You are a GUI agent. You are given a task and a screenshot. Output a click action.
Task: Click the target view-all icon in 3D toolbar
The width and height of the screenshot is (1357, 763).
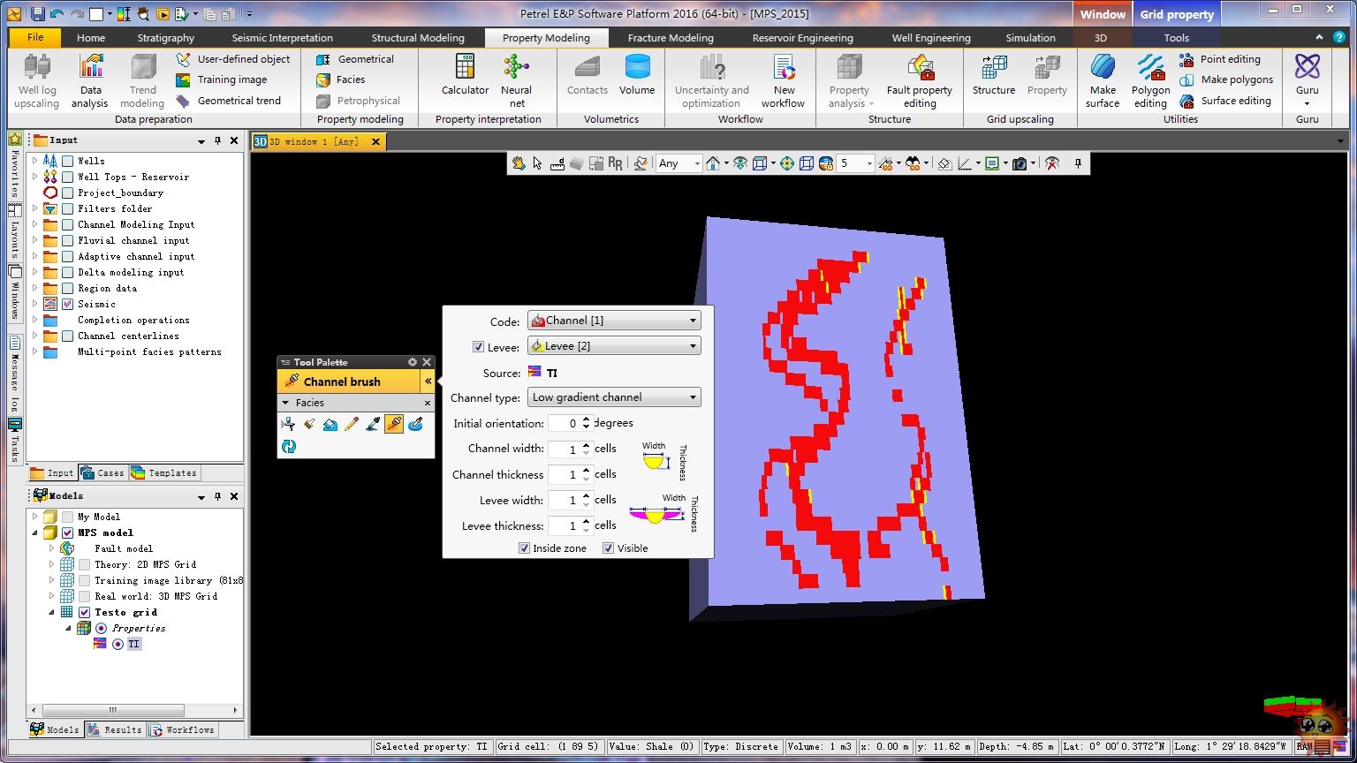tap(786, 163)
